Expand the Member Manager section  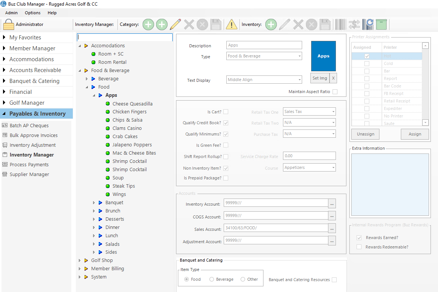4,48
